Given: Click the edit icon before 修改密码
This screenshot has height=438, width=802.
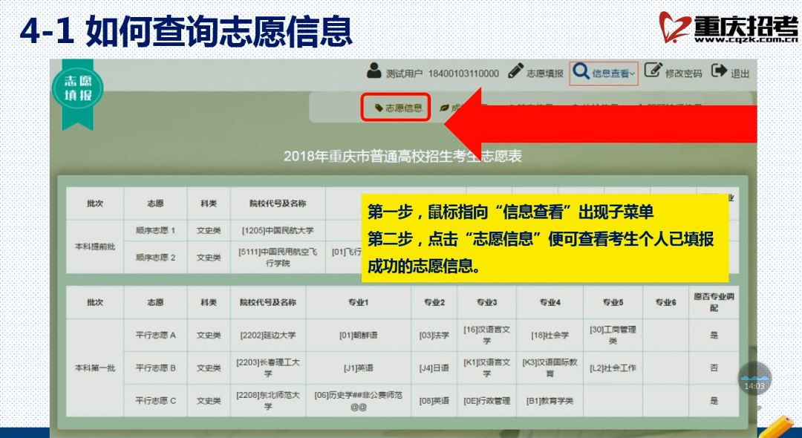Looking at the screenshot, I should click(653, 72).
